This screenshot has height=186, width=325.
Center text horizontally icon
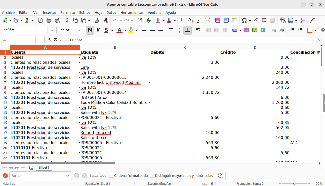coord(152,30)
